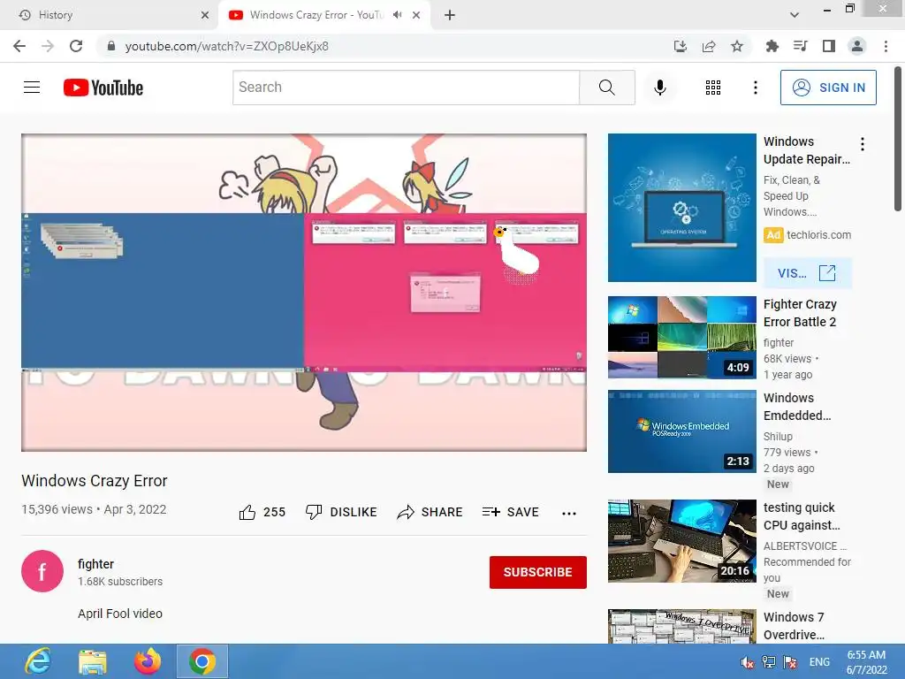The width and height of the screenshot is (905, 679).
Task: Save the video to a playlist
Action: (510, 512)
